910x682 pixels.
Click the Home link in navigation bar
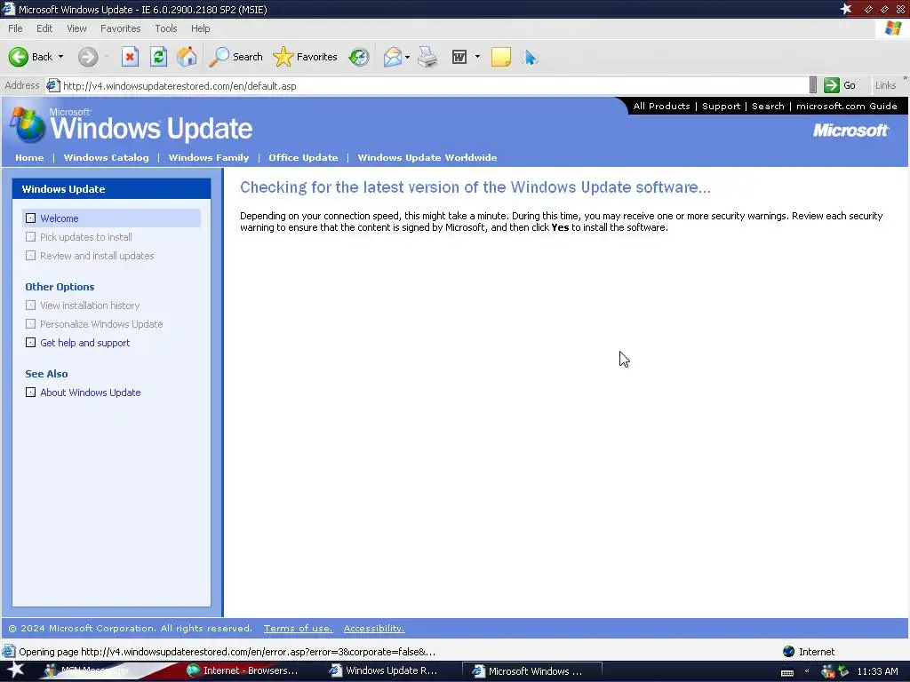[x=29, y=157]
